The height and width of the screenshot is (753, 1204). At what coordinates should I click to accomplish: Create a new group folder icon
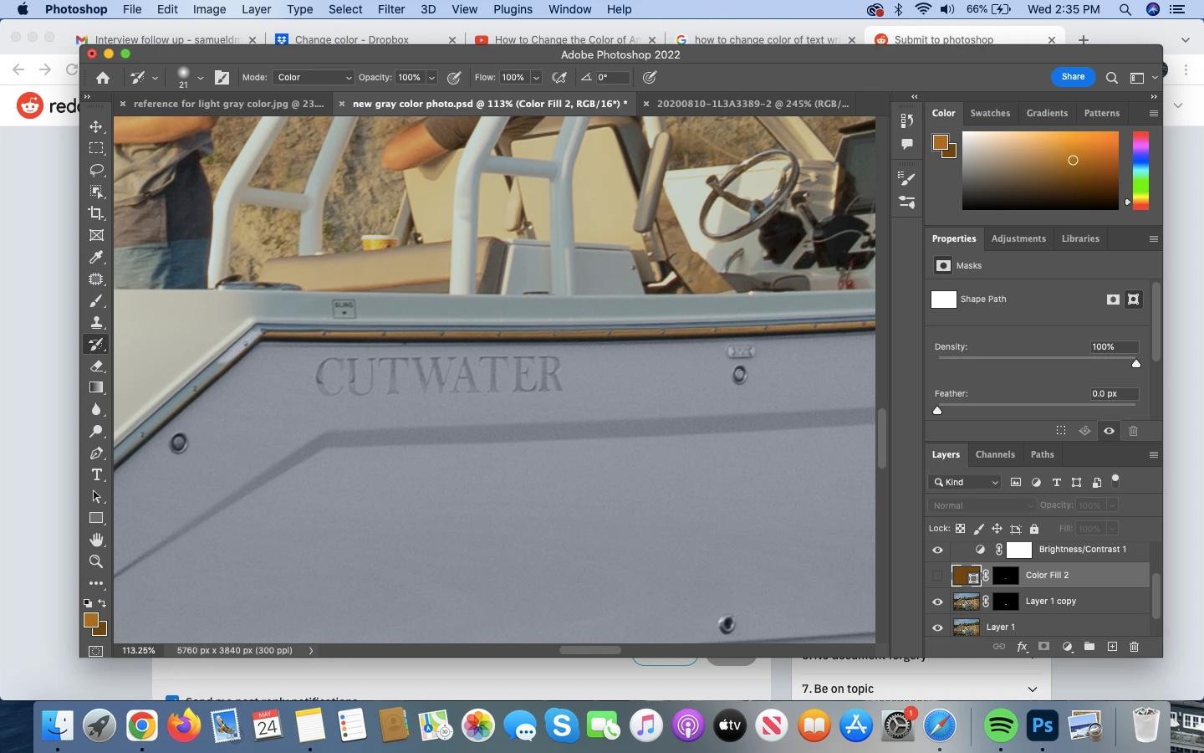pyautogui.click(x=1089, y=647)
